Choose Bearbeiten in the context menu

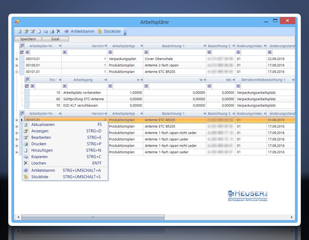(41, 137)
